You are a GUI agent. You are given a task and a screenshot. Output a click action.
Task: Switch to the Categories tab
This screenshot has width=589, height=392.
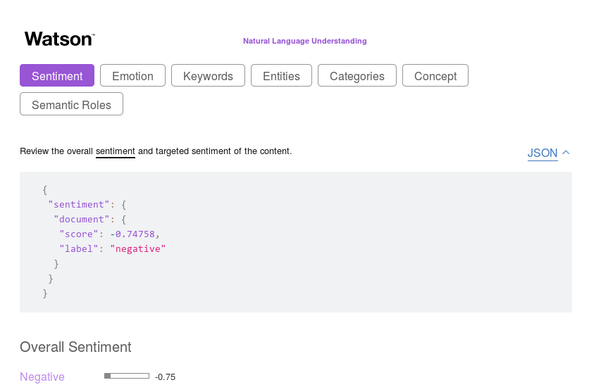click(x=357, y=75)
